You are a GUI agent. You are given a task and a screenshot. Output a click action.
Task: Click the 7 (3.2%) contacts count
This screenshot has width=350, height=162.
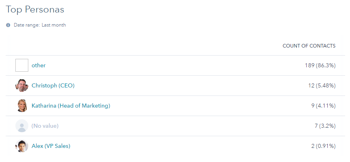325,126
